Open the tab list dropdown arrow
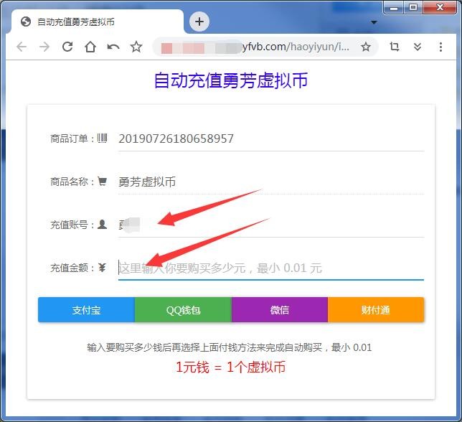This screenshot has height=422, width=462. tap(374, 22)
